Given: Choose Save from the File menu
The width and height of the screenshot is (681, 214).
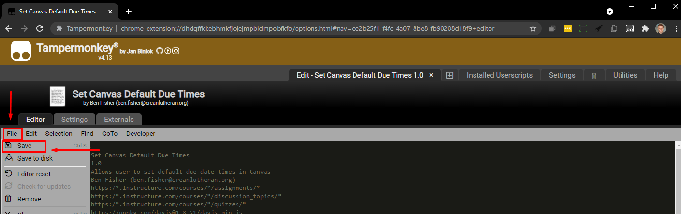Looking at the screenshot, I should (x=45, y=146).
